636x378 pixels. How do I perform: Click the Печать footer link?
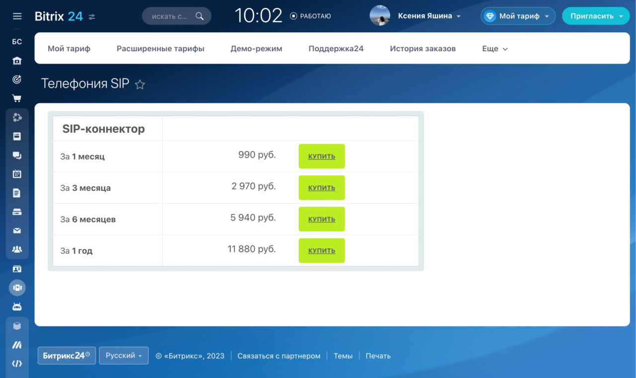378,356
